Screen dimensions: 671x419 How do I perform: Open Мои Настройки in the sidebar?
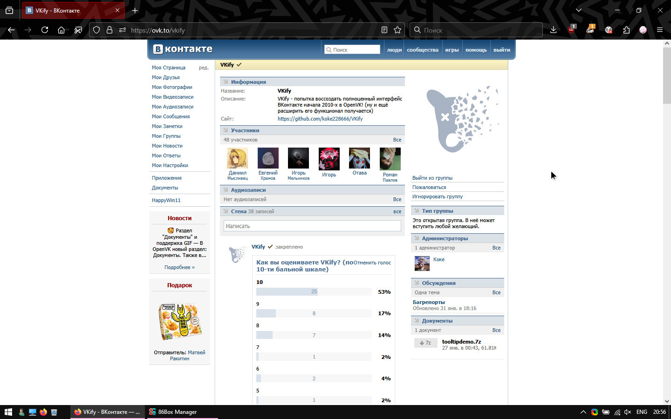pyautogui.click(x=170, y=165)
